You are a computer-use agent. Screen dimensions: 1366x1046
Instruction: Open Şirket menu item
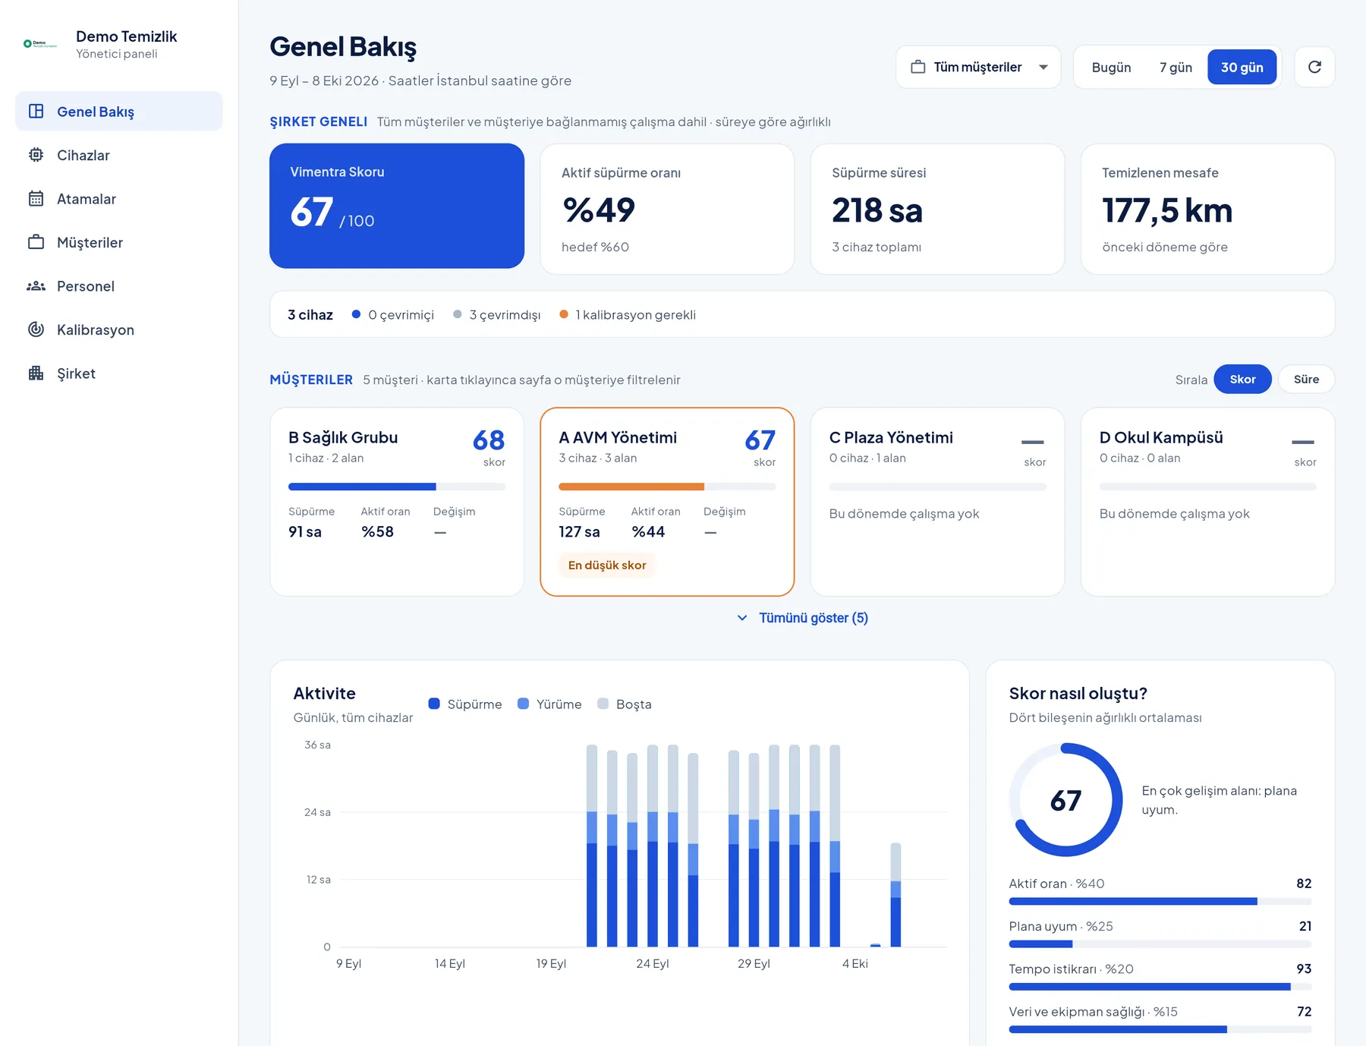coord(119,373)
